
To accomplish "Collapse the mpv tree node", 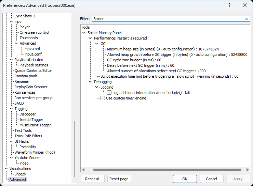I will coord(11,21).
